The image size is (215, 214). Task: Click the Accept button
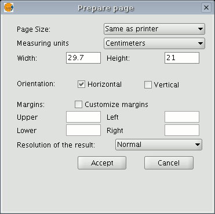102,163
